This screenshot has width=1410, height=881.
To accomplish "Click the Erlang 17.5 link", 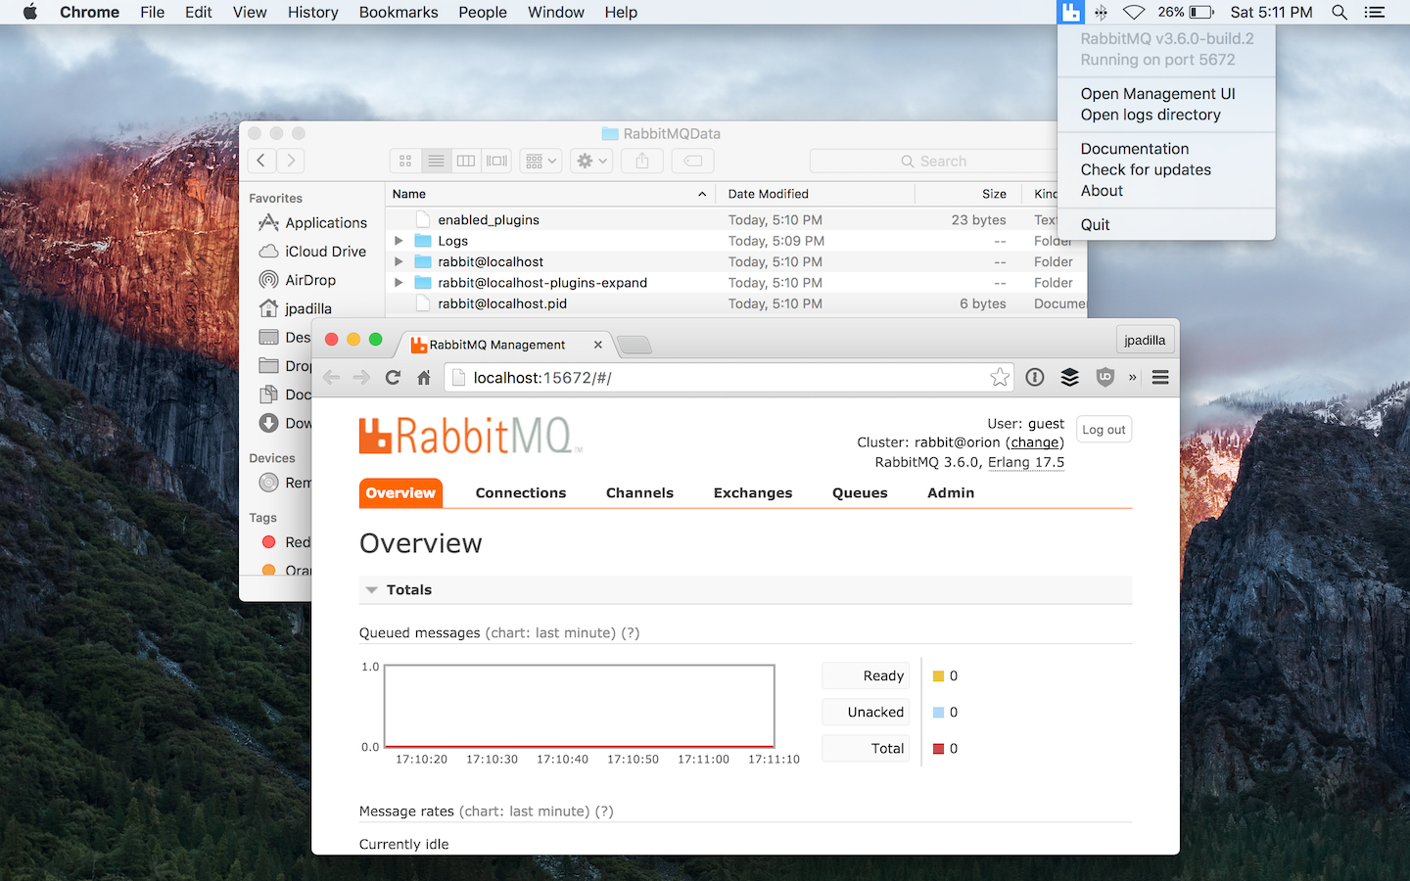I will pos(1026,463).
